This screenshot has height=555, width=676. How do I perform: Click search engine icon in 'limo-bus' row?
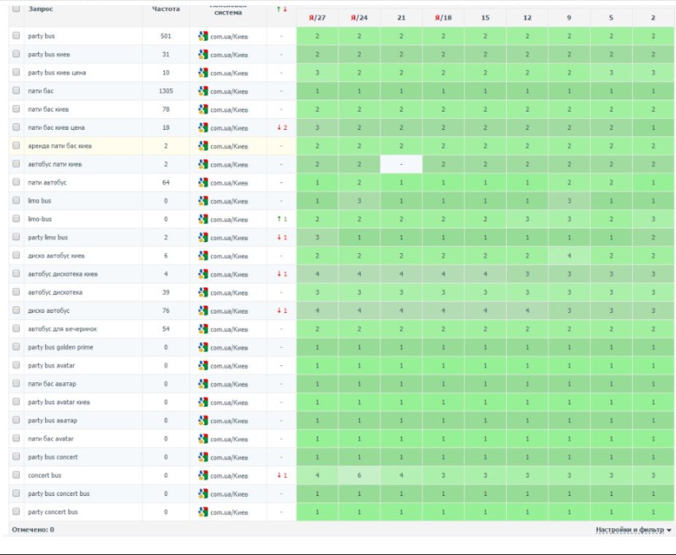203,220
